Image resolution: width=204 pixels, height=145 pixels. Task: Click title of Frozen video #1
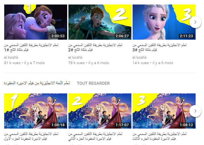point(31,47)
